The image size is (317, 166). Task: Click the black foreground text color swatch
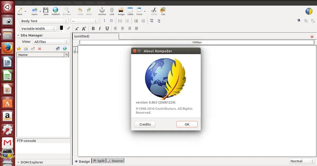pyautogui.click(x=62, y=28)
